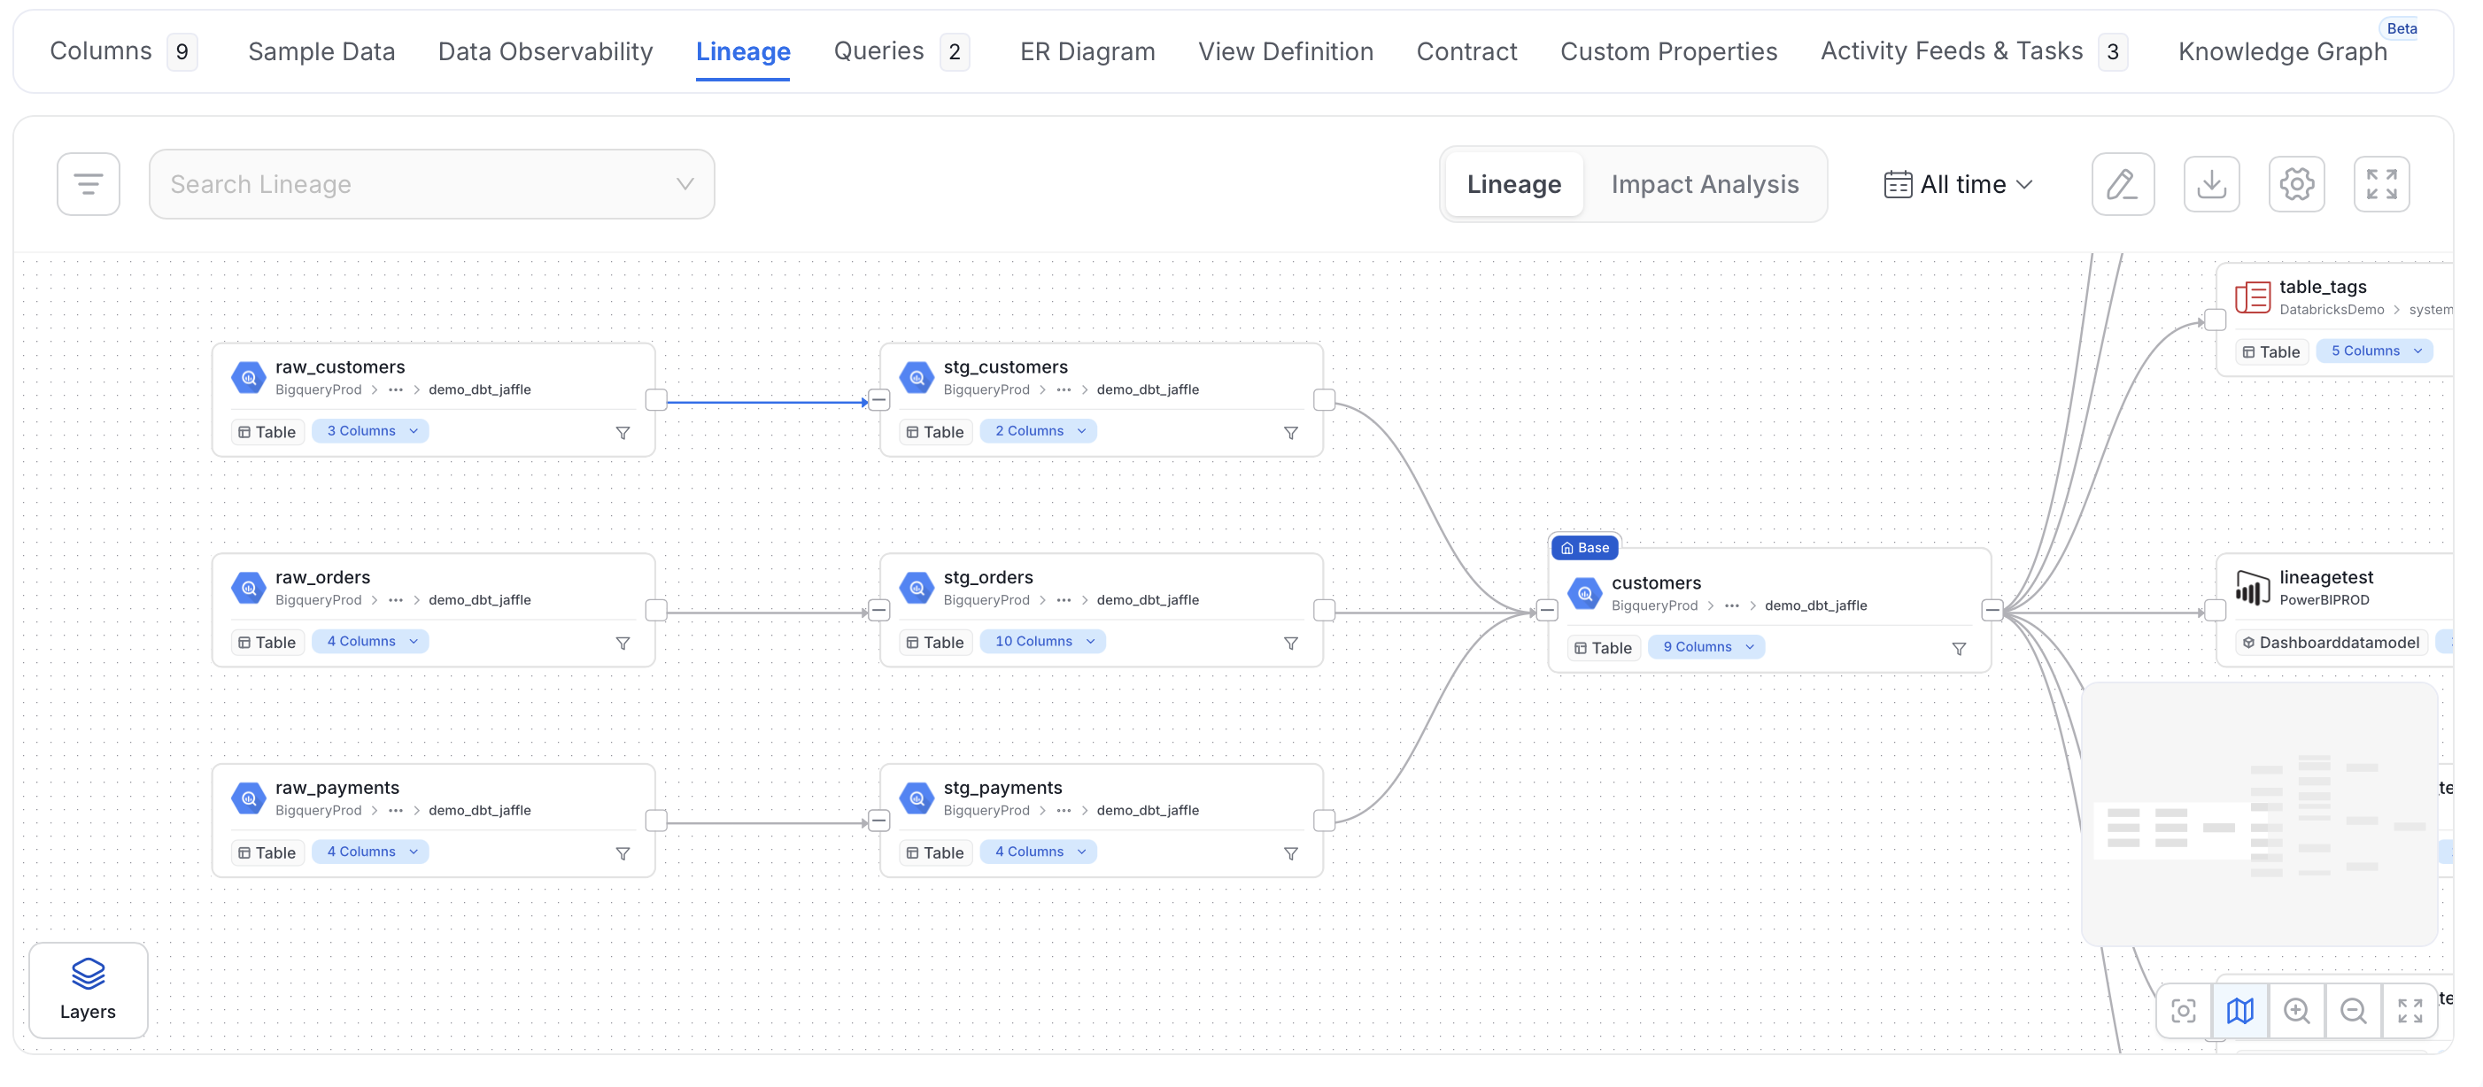Click the filter funnel on customers node
This screenshot has height=1087, width=2483.
(x=1959, y=649)
